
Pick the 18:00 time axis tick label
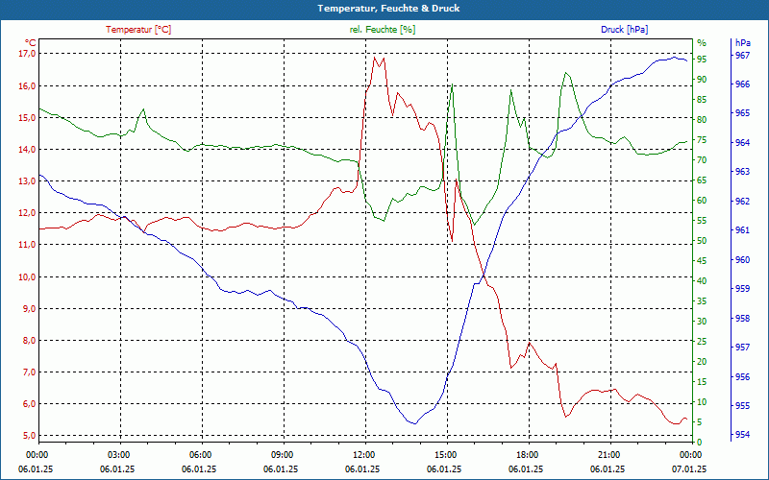[526, 454]
